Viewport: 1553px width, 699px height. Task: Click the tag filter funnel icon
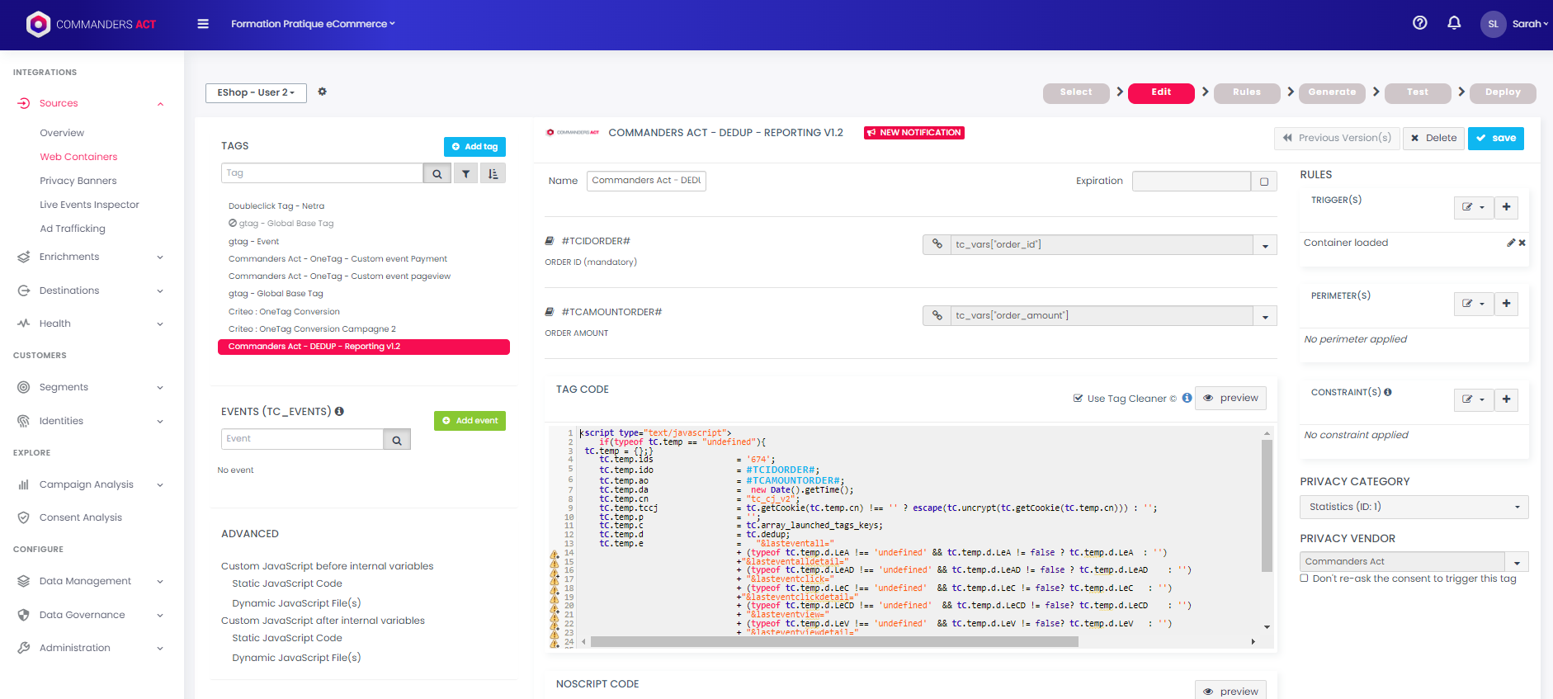(465, 173)
